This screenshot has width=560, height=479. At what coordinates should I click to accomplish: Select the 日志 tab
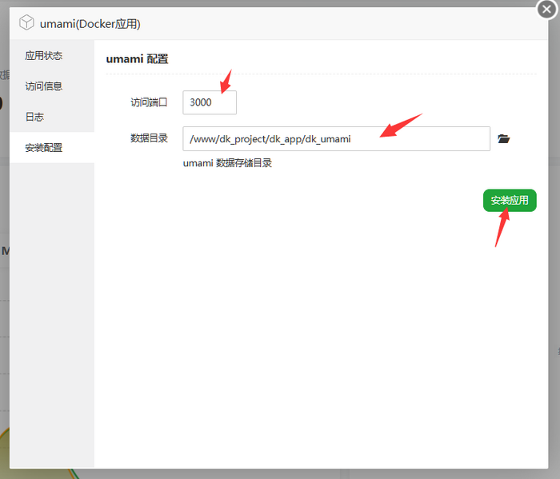tap(34, 117)
